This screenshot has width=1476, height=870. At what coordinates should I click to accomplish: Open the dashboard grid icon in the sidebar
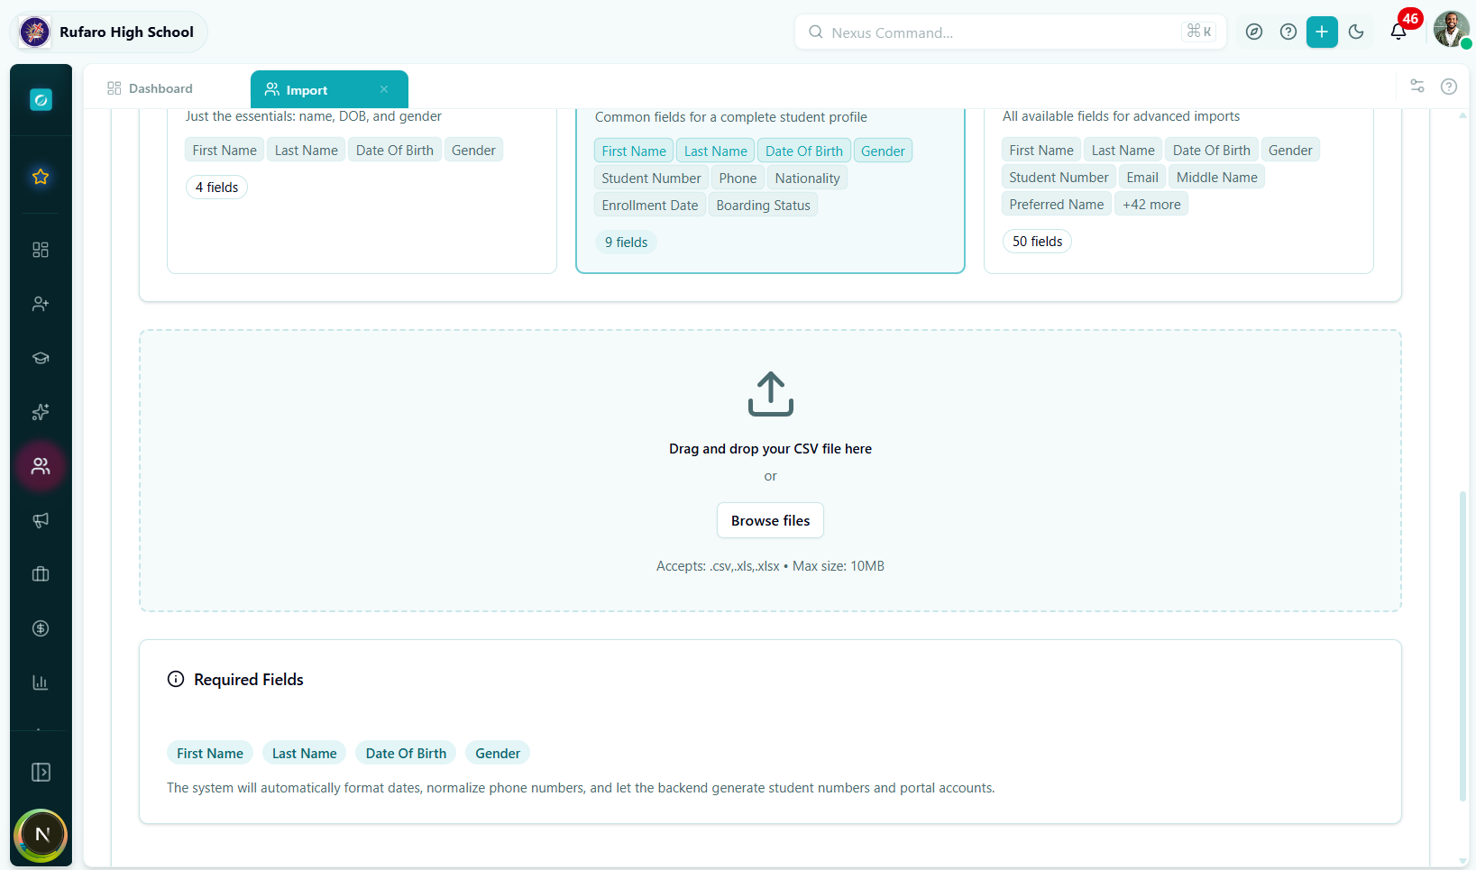(x=41, y=250)
